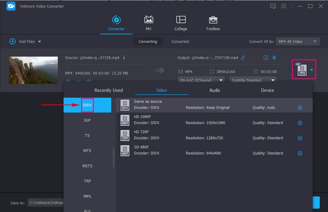This screenshot has width=328, height=212.
Task: Switch to the Audio format tab
Action: (214, 90)
